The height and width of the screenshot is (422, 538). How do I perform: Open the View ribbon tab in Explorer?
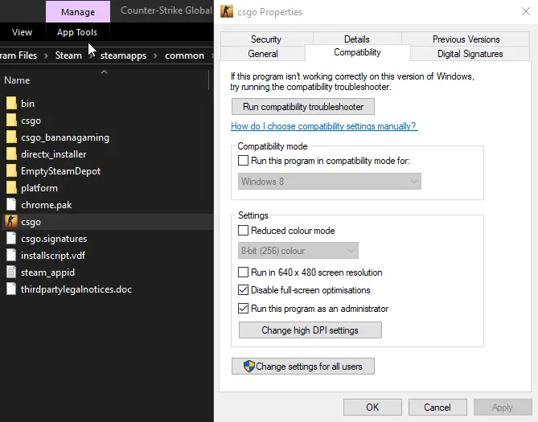pos(22,32)
